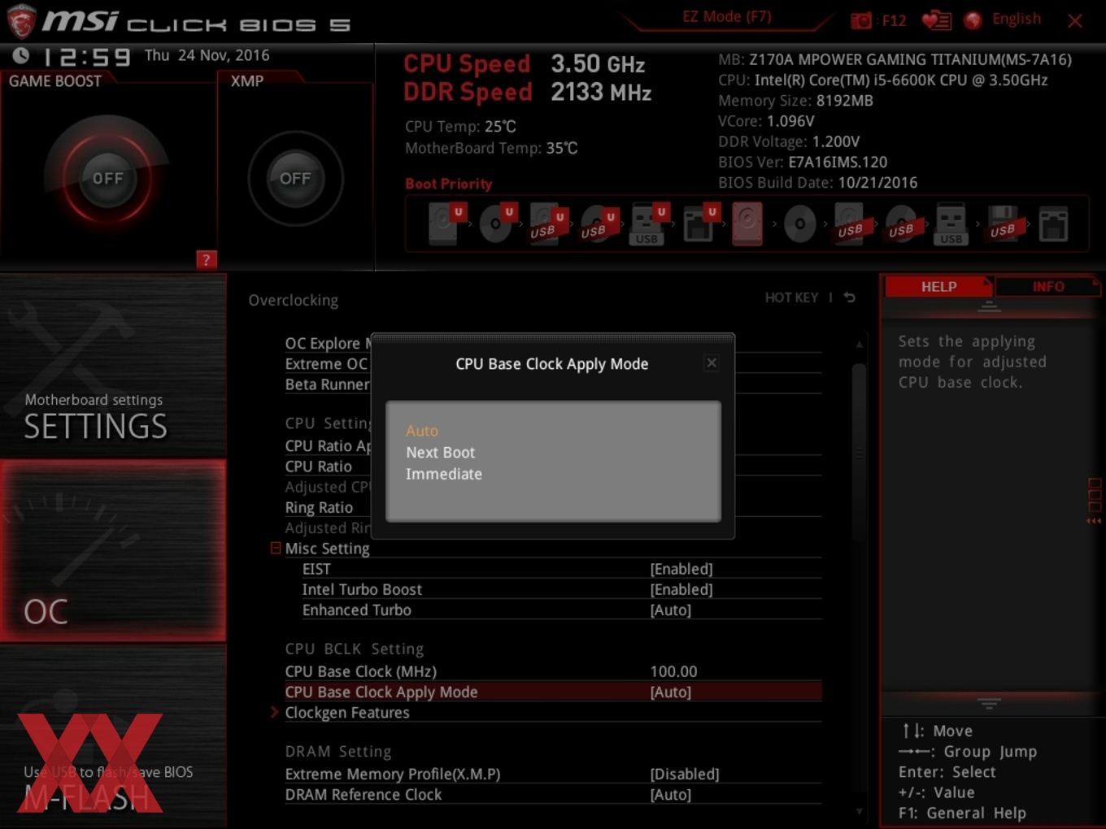The image size is (1106, 829).
Task: Open the Extreme Memory Profile [Disabled] value
Action: 685,774
